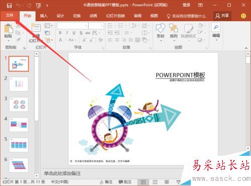The width and height of the screenshot is (251, 186).
Task: Open the 文件 (File) tab
Action: point(10,16)
